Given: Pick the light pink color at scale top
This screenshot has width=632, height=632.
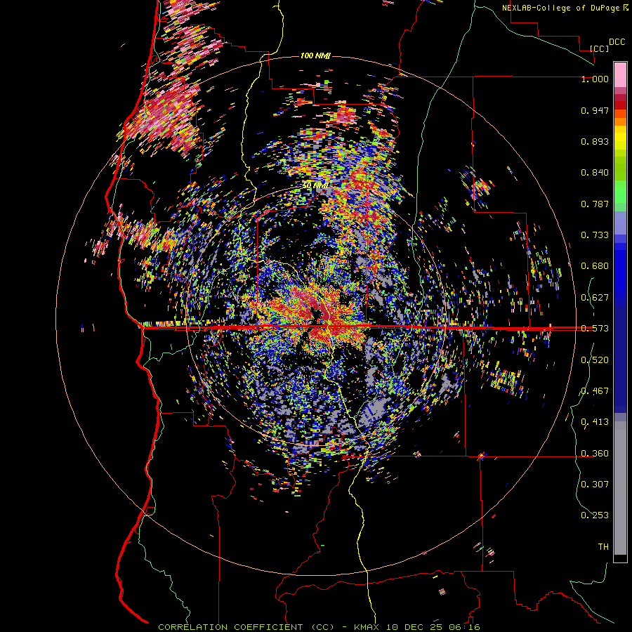Looking at the screenshot, I should coord(620,74).
